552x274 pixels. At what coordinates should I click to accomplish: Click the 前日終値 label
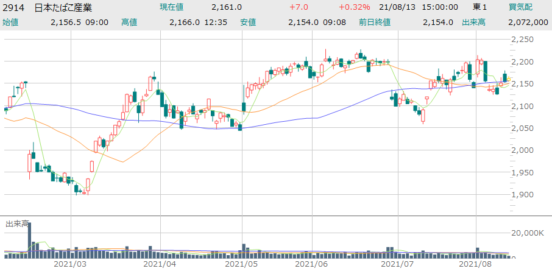[374, 22]
